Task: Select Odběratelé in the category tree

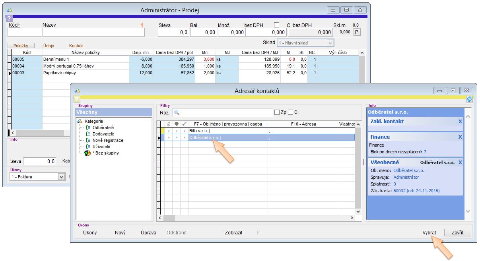Action: [103, 128]
